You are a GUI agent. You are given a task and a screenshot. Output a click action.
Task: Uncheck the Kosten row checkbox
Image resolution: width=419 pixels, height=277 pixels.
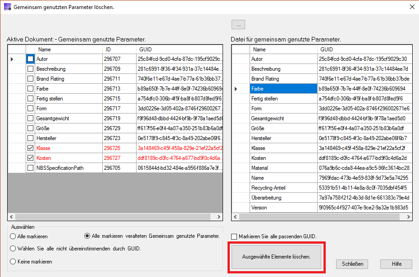[31, 158]
